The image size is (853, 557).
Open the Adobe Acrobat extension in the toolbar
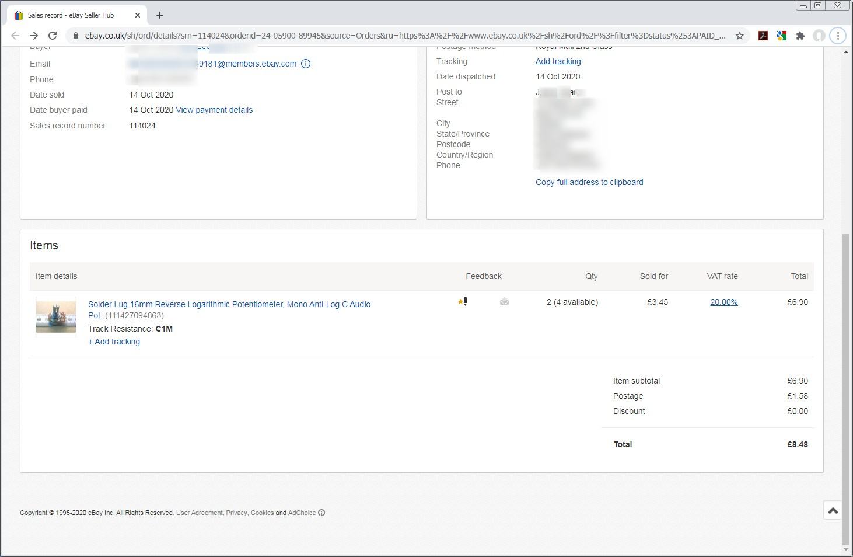point(763,36)
